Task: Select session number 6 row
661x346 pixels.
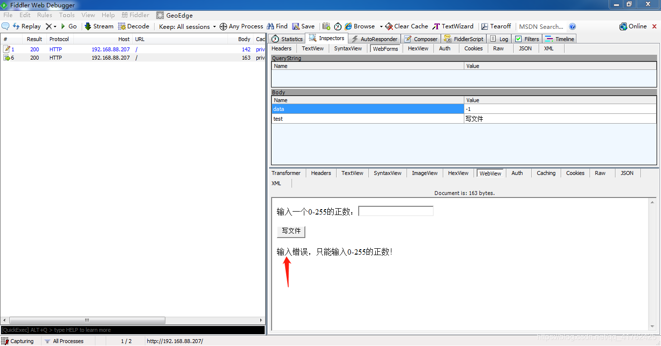Action: click(x=133, y=58)
